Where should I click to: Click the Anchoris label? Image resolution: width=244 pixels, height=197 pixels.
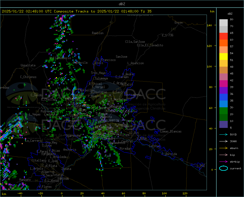(70, 150)
